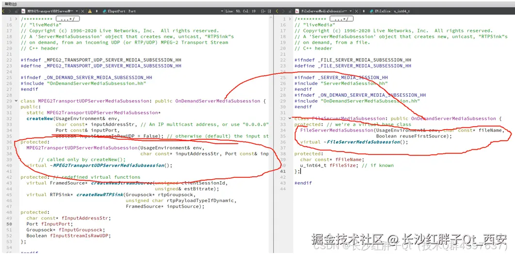Click the header file icon beside MPEG2TransportUDPServerM
The width and height of the screenshot is (515, 254).
(x=23, y=11)
